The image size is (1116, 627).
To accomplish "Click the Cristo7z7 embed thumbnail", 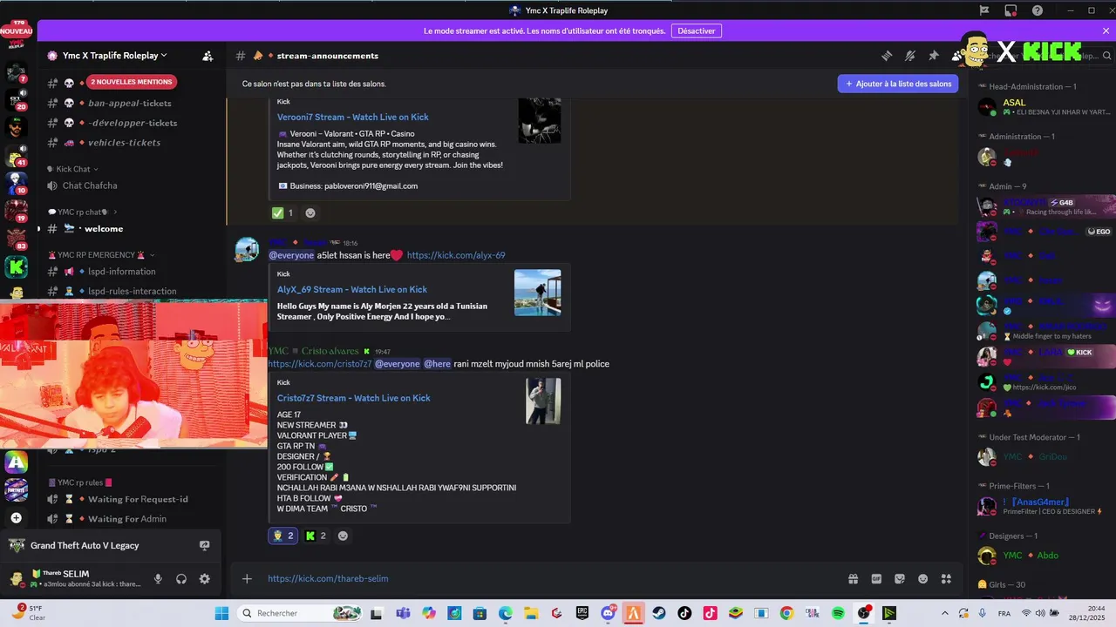I will (543, 401).
